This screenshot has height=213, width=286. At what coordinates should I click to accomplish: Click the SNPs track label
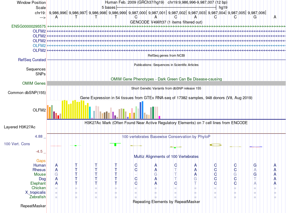41,74
